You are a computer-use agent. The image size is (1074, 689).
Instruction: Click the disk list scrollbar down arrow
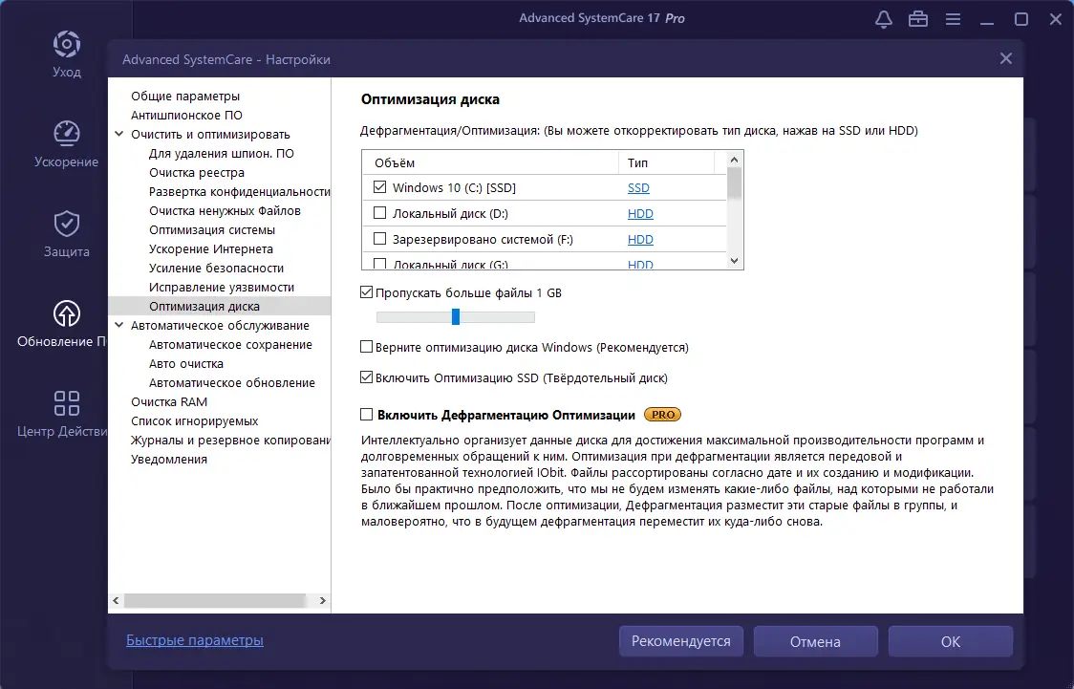tap(735, 260)
